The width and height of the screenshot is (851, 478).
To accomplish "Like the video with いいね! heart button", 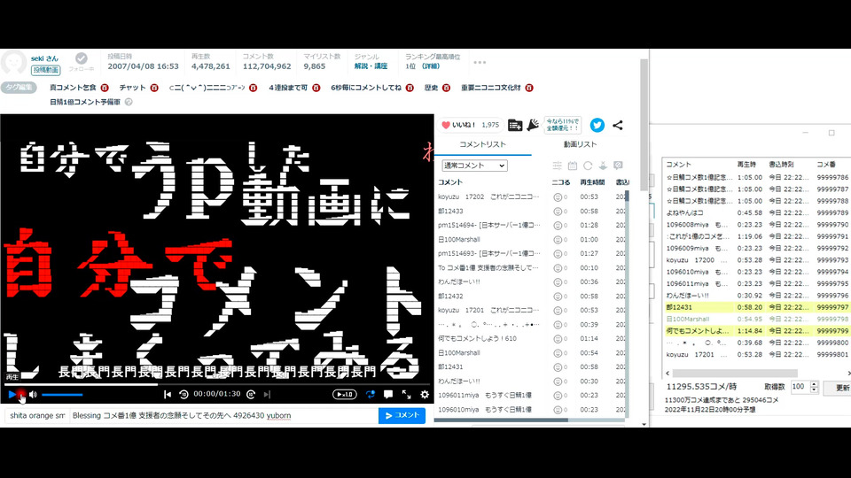I will coord(470,125).
